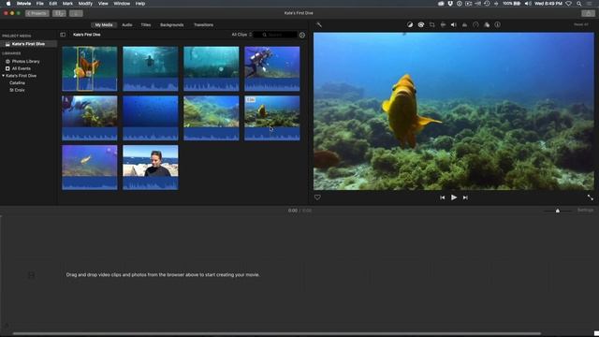Click the timeline zoom slider
The width and height of the screenshot is (599, 337).
click(x=558, y=211)
